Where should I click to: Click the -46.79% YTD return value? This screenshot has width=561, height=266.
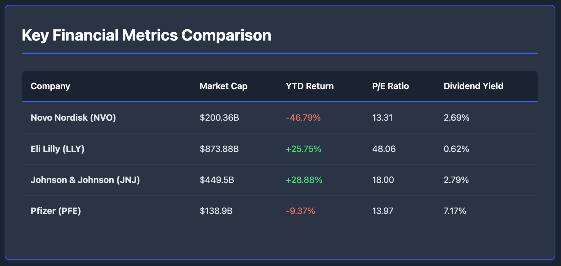tap(303, 118)
